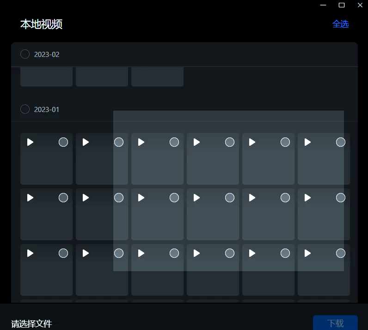Tick select circle on first-row fourth video

point(230,142)
